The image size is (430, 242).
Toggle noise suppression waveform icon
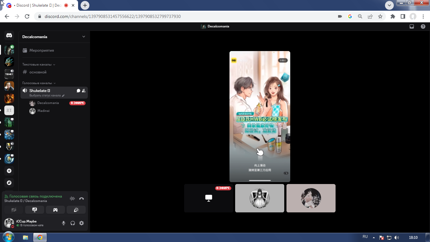[72, 199]
